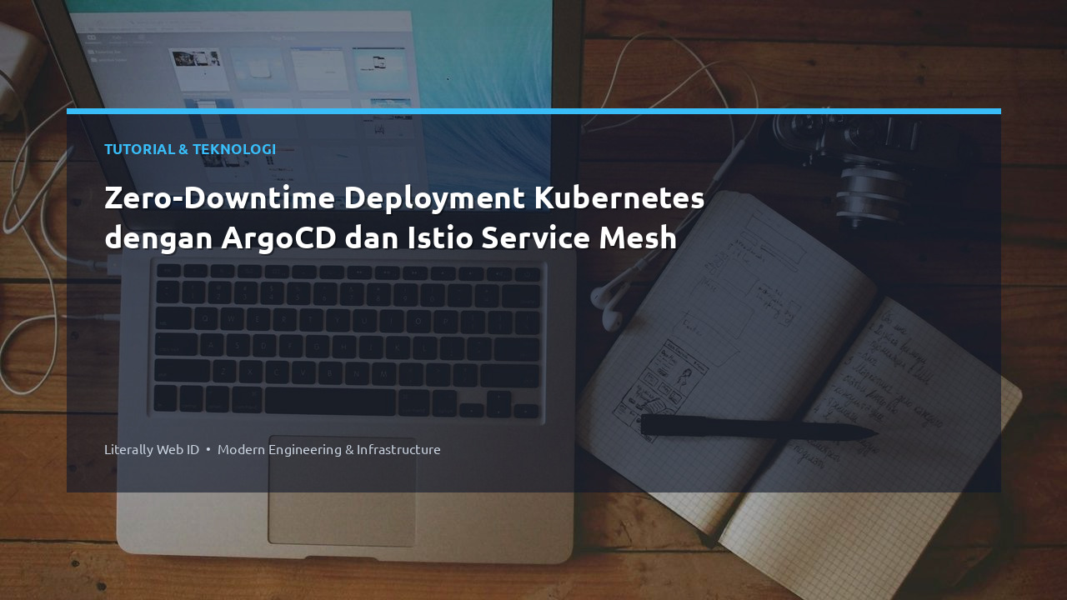
Task: Select the "Modern Engineering & Infrastructure" tagline
Action: click(329, 449)
